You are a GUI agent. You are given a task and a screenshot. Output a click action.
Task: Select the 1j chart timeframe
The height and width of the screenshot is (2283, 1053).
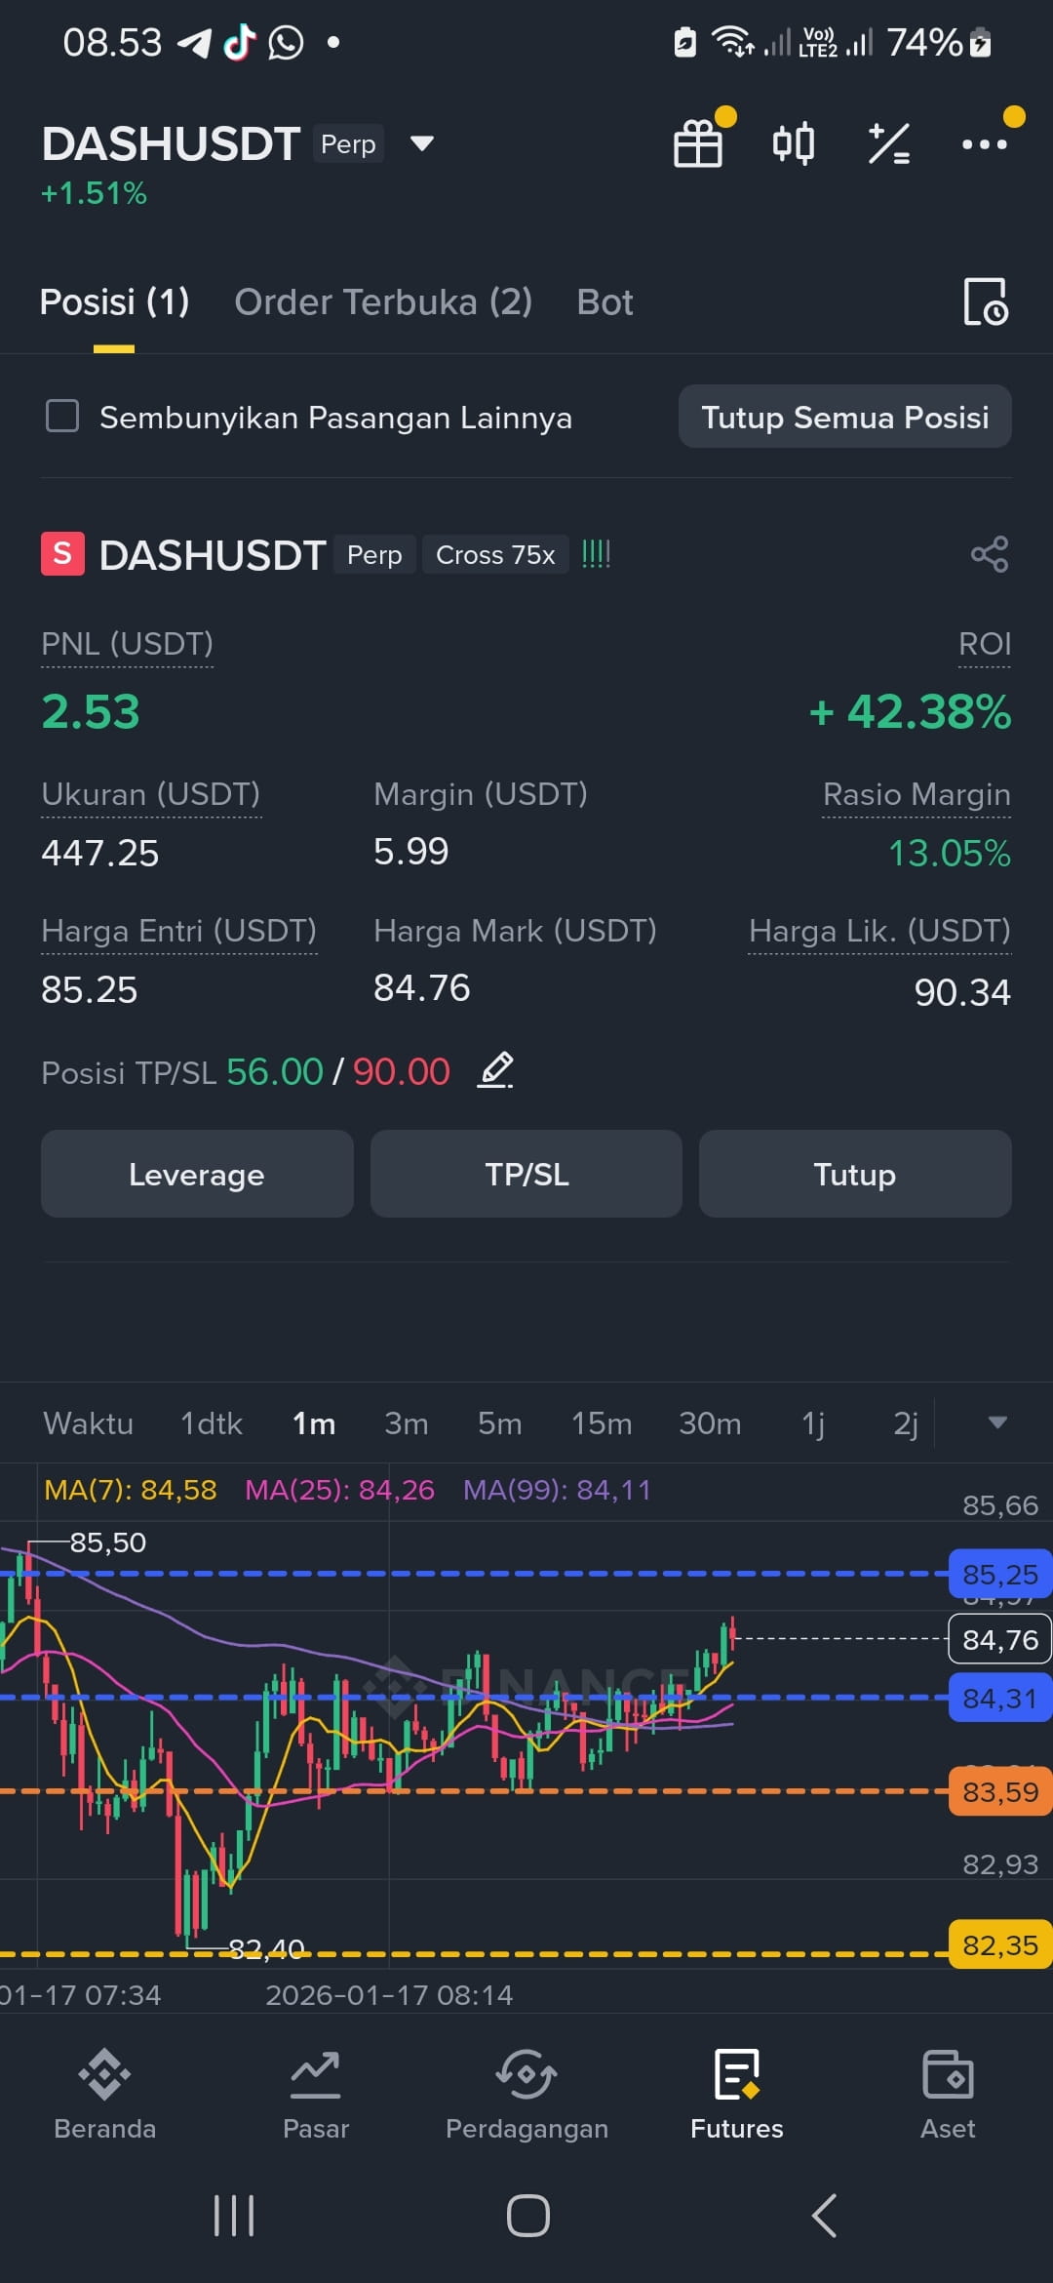pyautogui.click(x=813, y=1423)
